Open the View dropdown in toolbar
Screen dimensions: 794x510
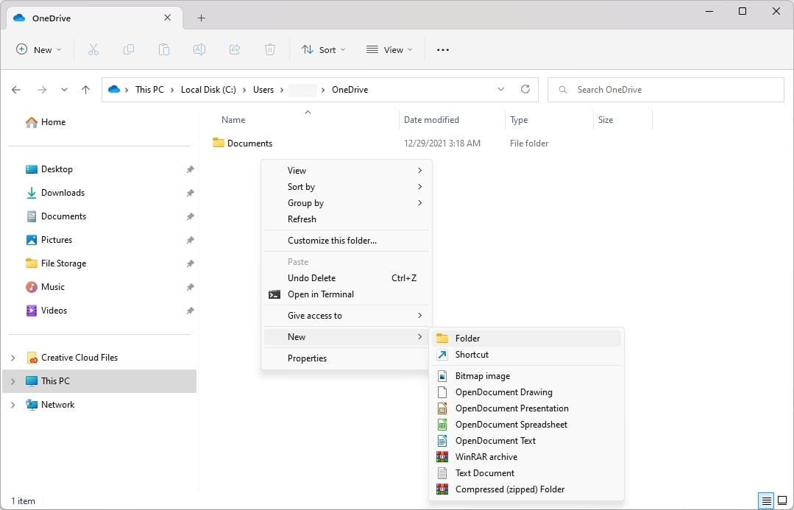coord(389,49)
